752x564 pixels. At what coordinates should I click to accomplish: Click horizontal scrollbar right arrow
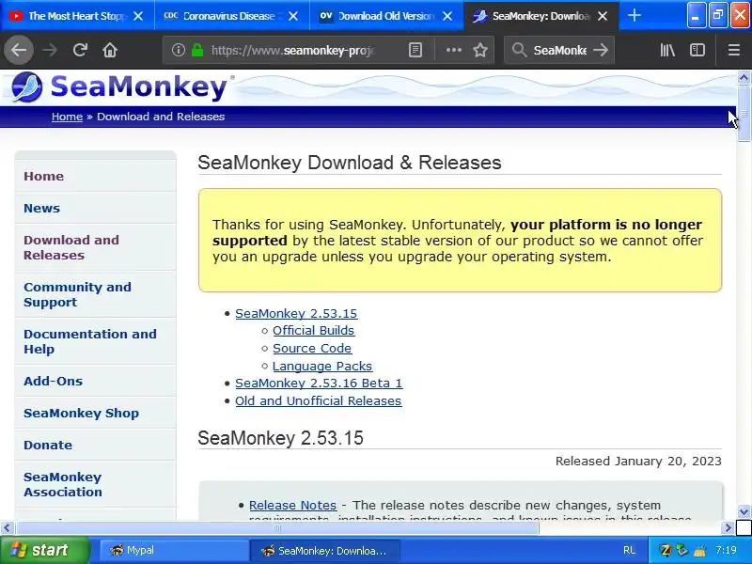point(728,528)
